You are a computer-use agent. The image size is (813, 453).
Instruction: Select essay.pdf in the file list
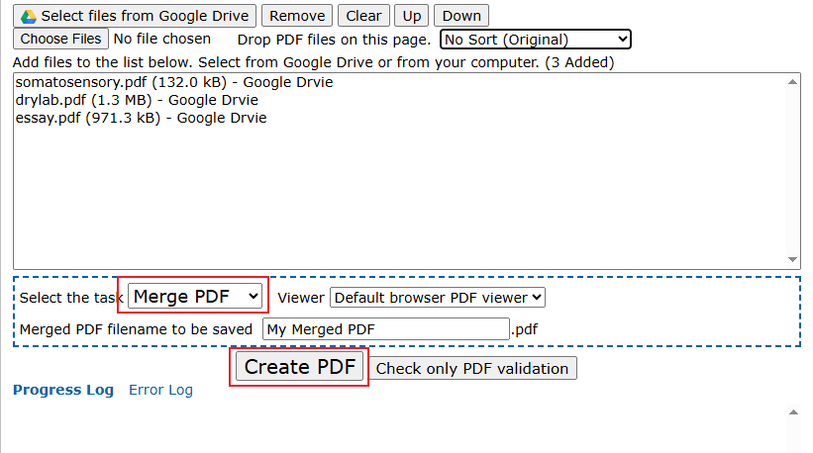[x=141, y=118]
